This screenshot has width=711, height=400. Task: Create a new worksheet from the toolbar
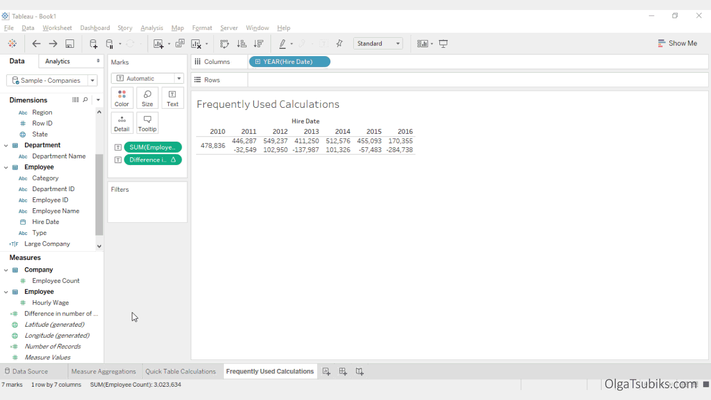tap(159, 43)
